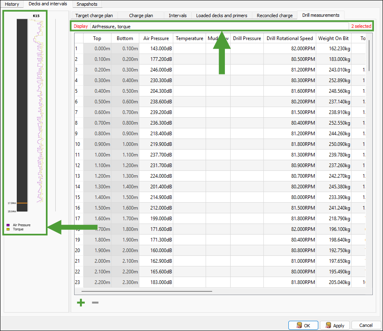
Task: Click Weight On Bit cell 162.230kg
Action: 334,49
